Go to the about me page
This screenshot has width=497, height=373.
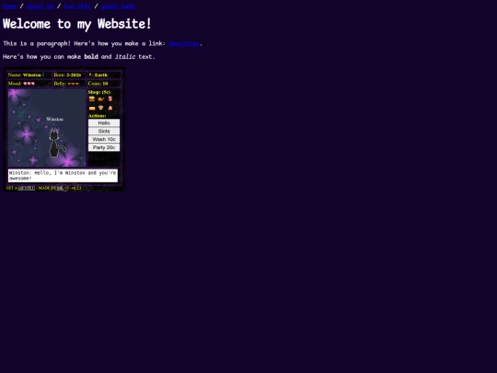pyautogui.click(x=40, y=6)
